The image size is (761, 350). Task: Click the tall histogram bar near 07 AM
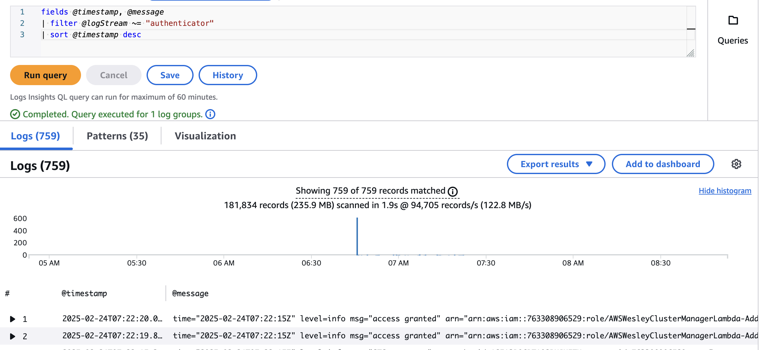click(357, 236)
